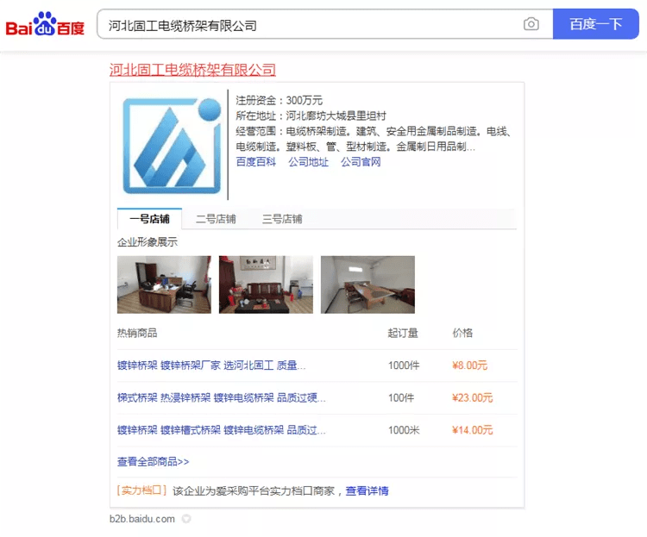Open product 梯式桥架 热浸锌桥架 link
The height and width of the screenshot is (537, 647).
pyautogui.click(x=221, y=397)
